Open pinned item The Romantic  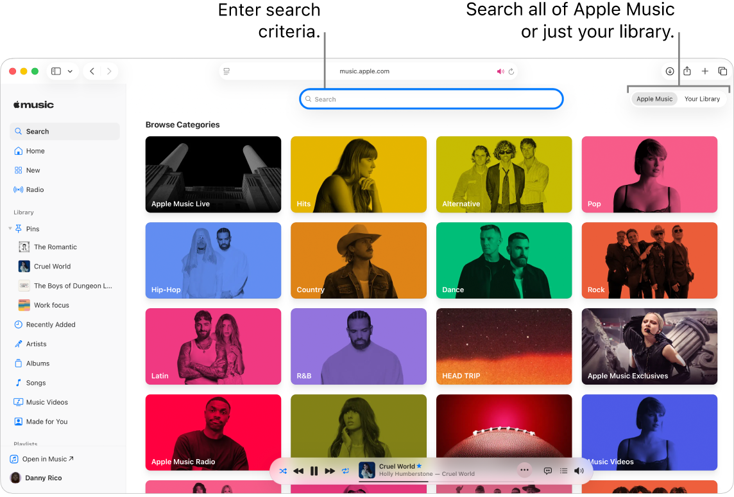(65, 247)
